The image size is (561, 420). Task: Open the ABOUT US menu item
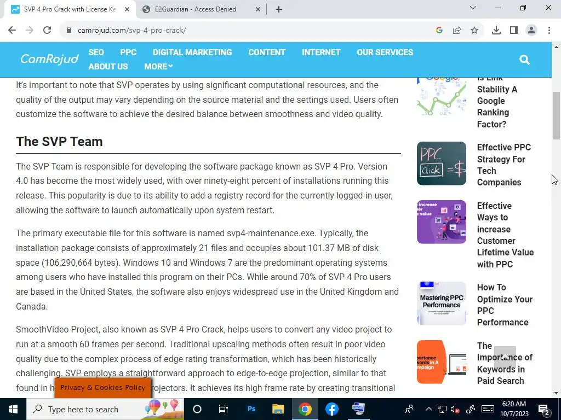(x=108, y=66)
